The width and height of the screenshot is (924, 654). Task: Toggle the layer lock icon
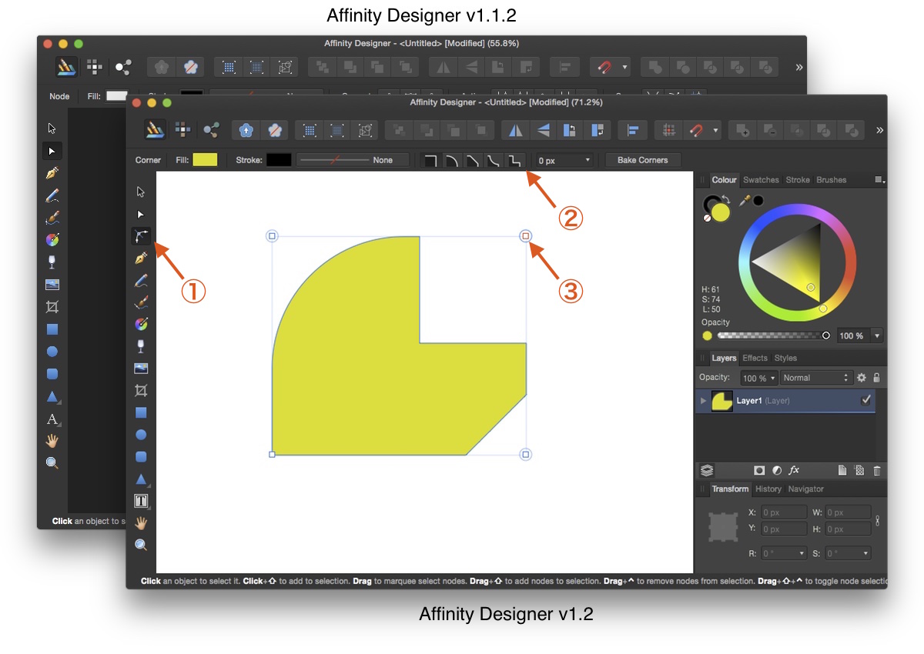click(877, 378)
